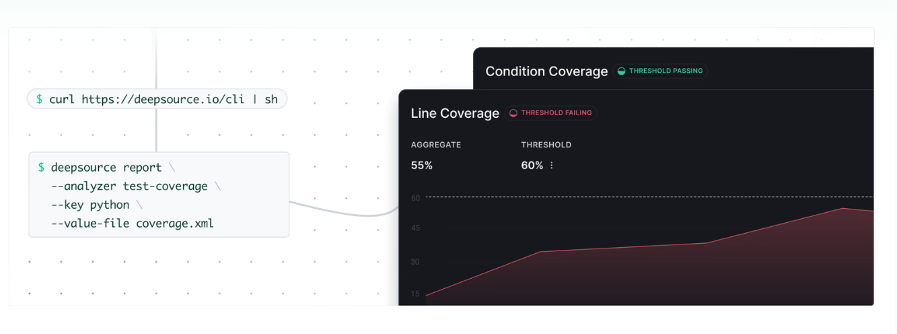897x334 pixels.
Task: Select the THRESHOLD FAILING badge text
Action: pos(557,113)
